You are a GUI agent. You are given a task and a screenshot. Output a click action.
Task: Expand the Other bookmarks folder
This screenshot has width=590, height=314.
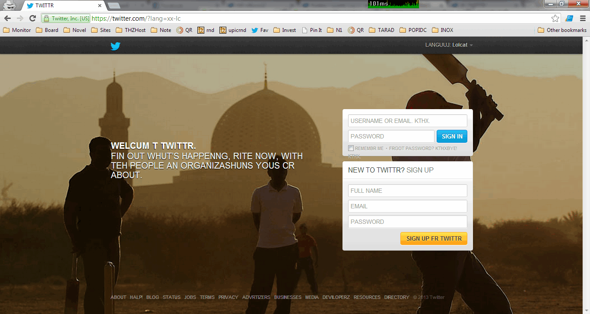562,30
